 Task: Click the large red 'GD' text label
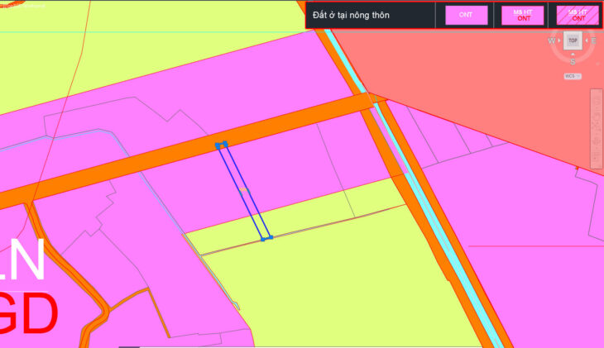click(29, 312)
